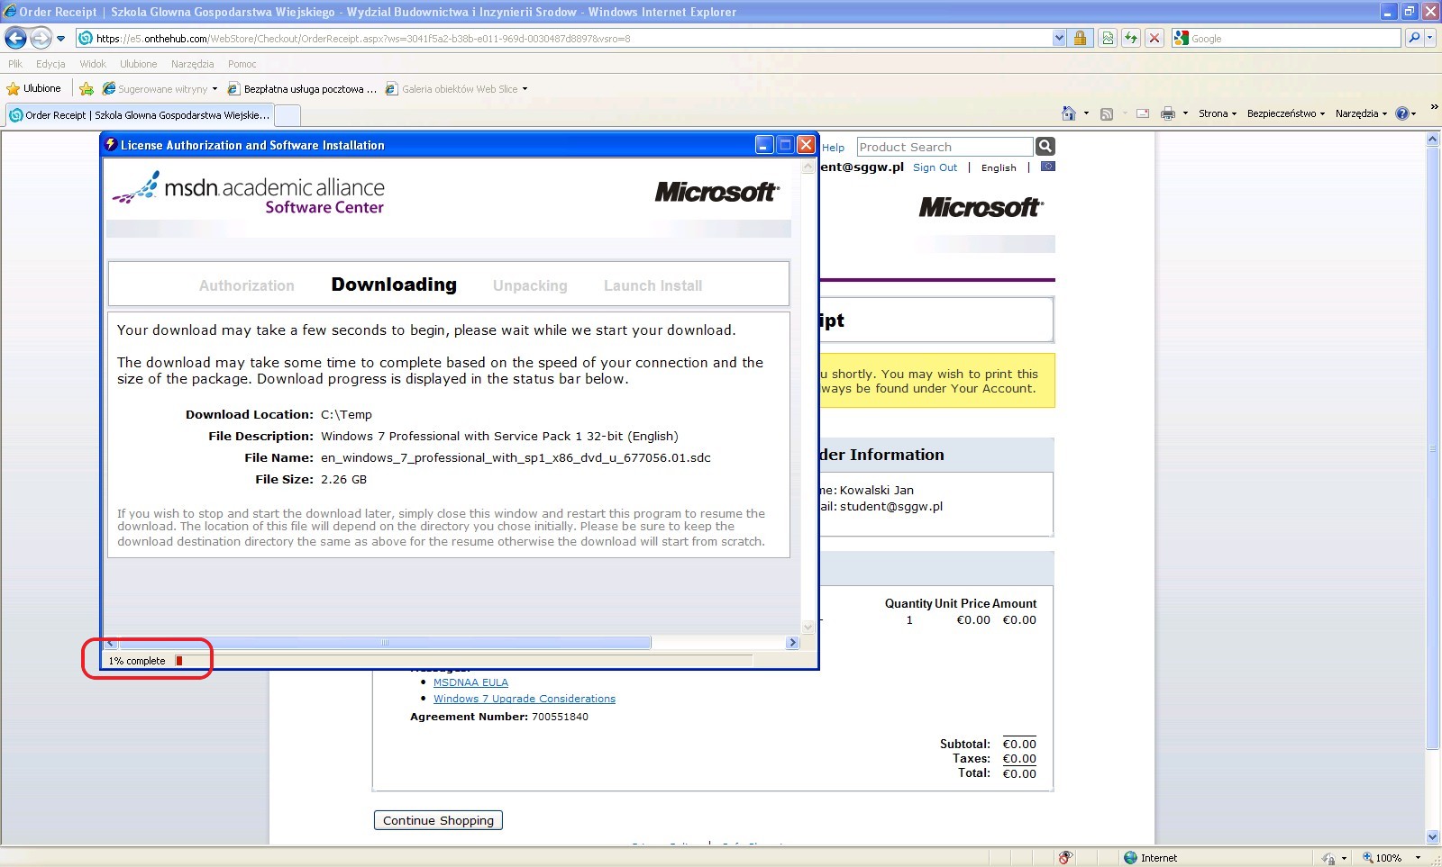Expand the Print options dropdown arrow
1442x867 pixels.
click(1185, 113)
